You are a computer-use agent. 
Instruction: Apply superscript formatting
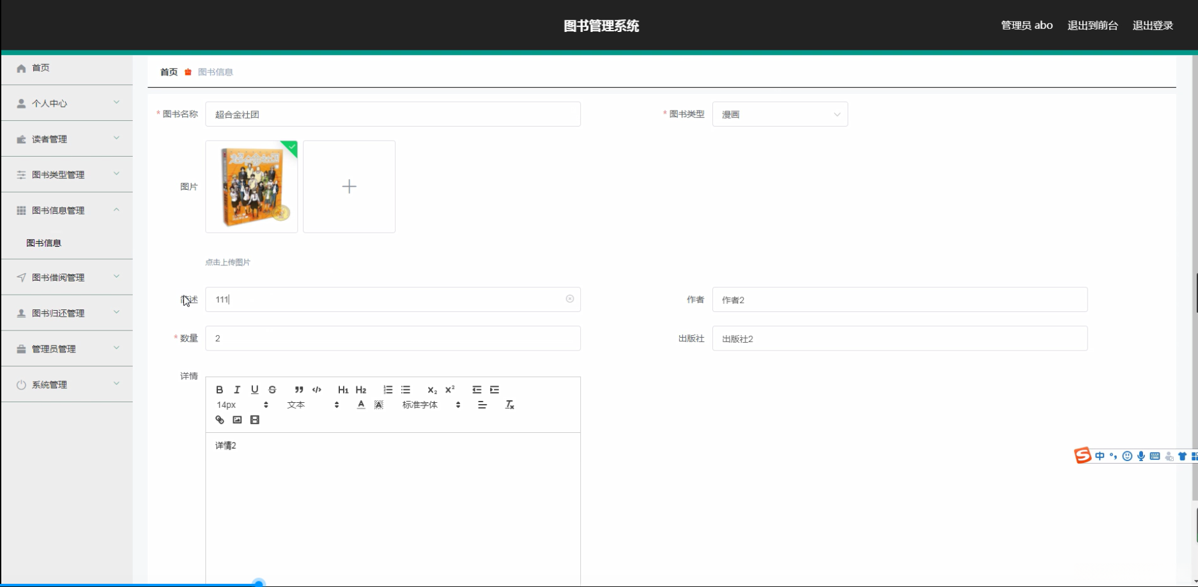pyautogui.click(x=450, y=389)
